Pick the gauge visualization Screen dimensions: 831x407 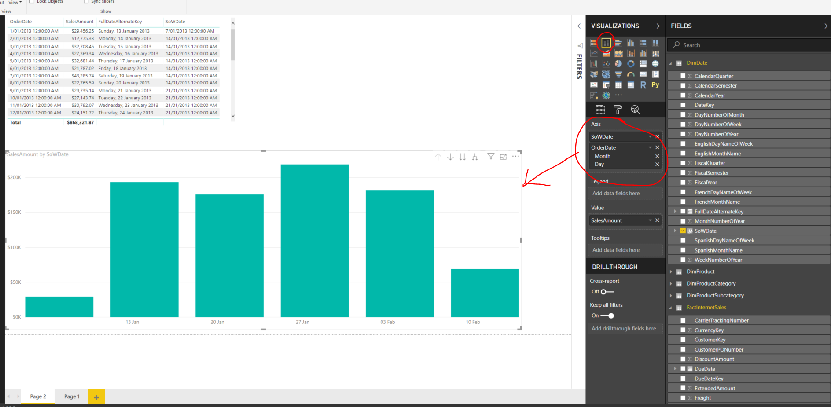(x=631, y=74)
